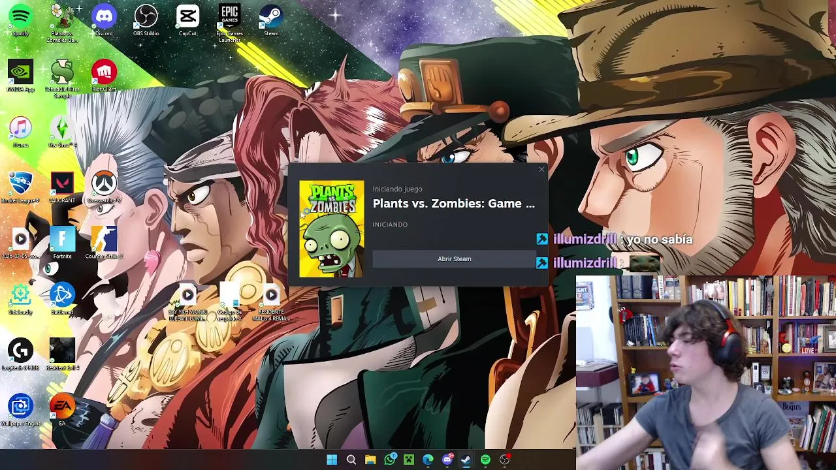Select the video file beside the Fortnite shortcut
This screenshot has width=836, height=470.
pyautogui.click(x=20, y=243)
